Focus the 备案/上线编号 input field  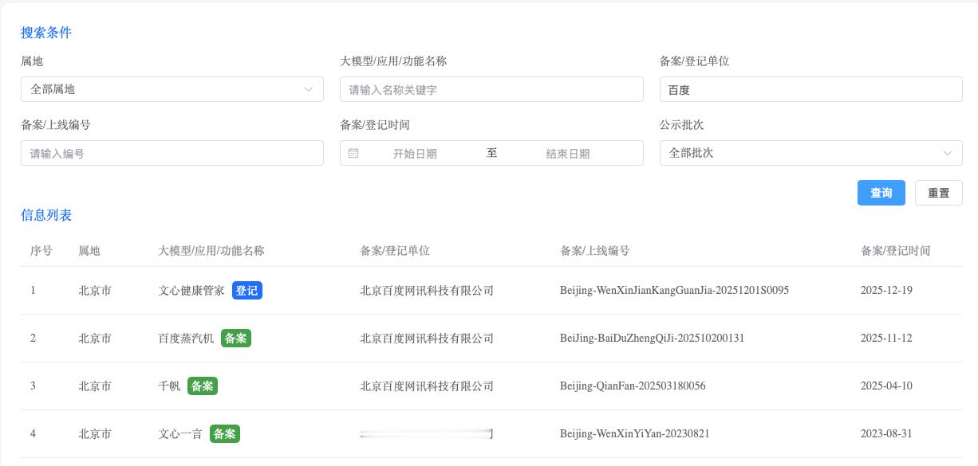click(x=172, y=153)
